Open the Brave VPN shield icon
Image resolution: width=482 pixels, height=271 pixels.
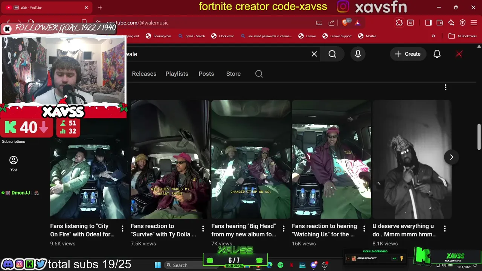pyautogui.click(x=463, y=23)
